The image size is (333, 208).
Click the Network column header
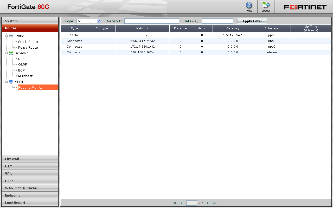(142, 28)
